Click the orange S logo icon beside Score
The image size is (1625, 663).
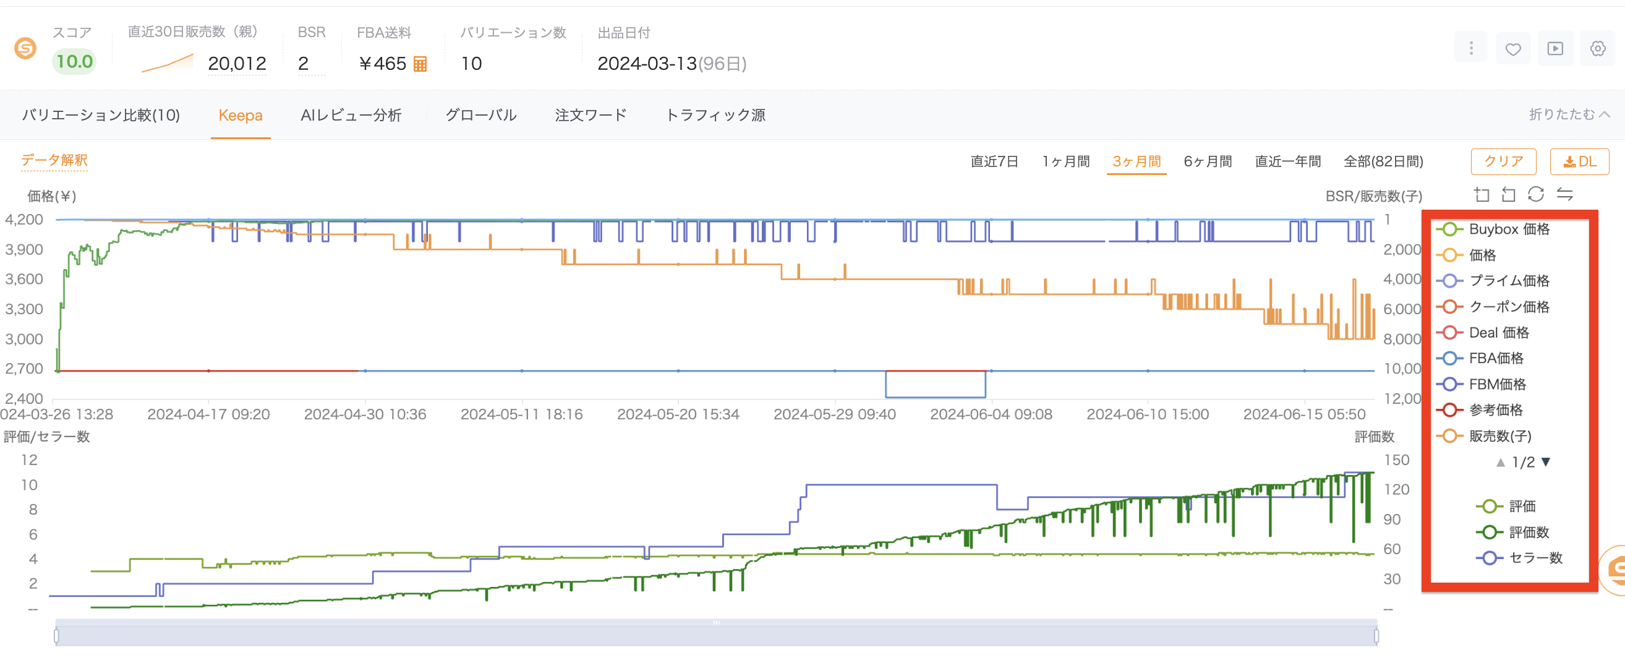pyautogui.click(x=25, y=48)
